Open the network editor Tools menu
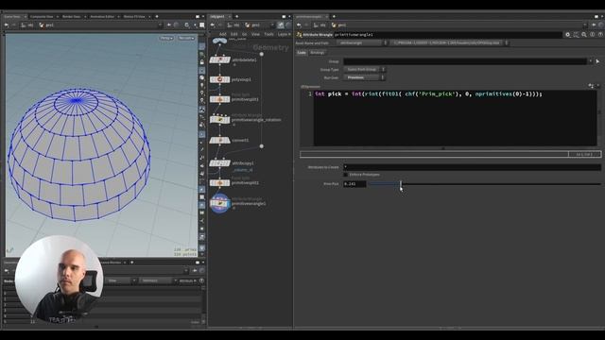The width and height of the screenshot is (605, 340). (x=268, y=34)
